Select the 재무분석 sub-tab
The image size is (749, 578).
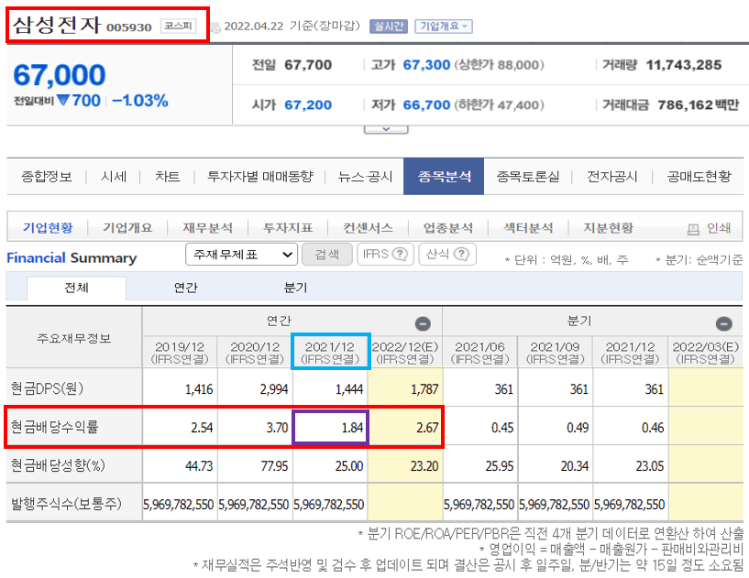click(x=207, y=228)
